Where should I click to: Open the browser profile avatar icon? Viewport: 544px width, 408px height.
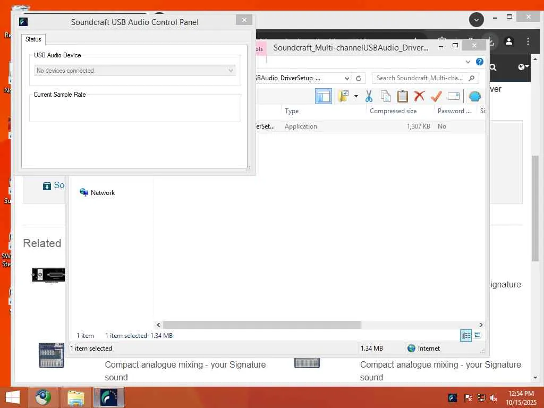tap(509, 41)
